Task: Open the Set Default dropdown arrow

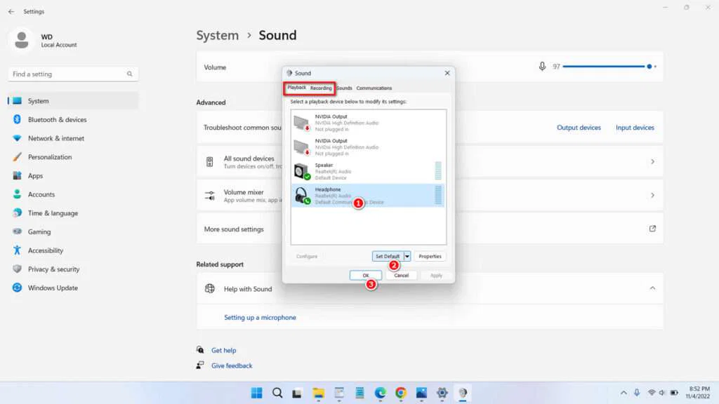Action: 407,256
